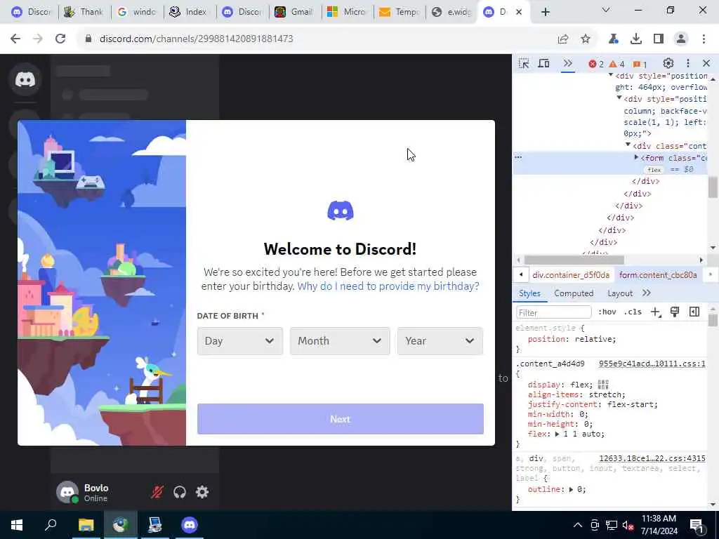719x539 pixels.
Task: Open Windows Start menu
Action: (17, 525)
